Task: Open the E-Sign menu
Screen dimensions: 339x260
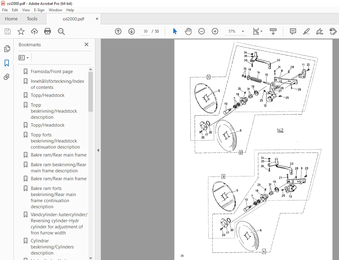Action: (x=39, y=10)
